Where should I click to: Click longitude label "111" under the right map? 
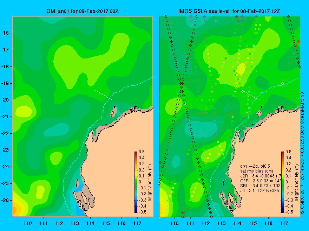190,223
